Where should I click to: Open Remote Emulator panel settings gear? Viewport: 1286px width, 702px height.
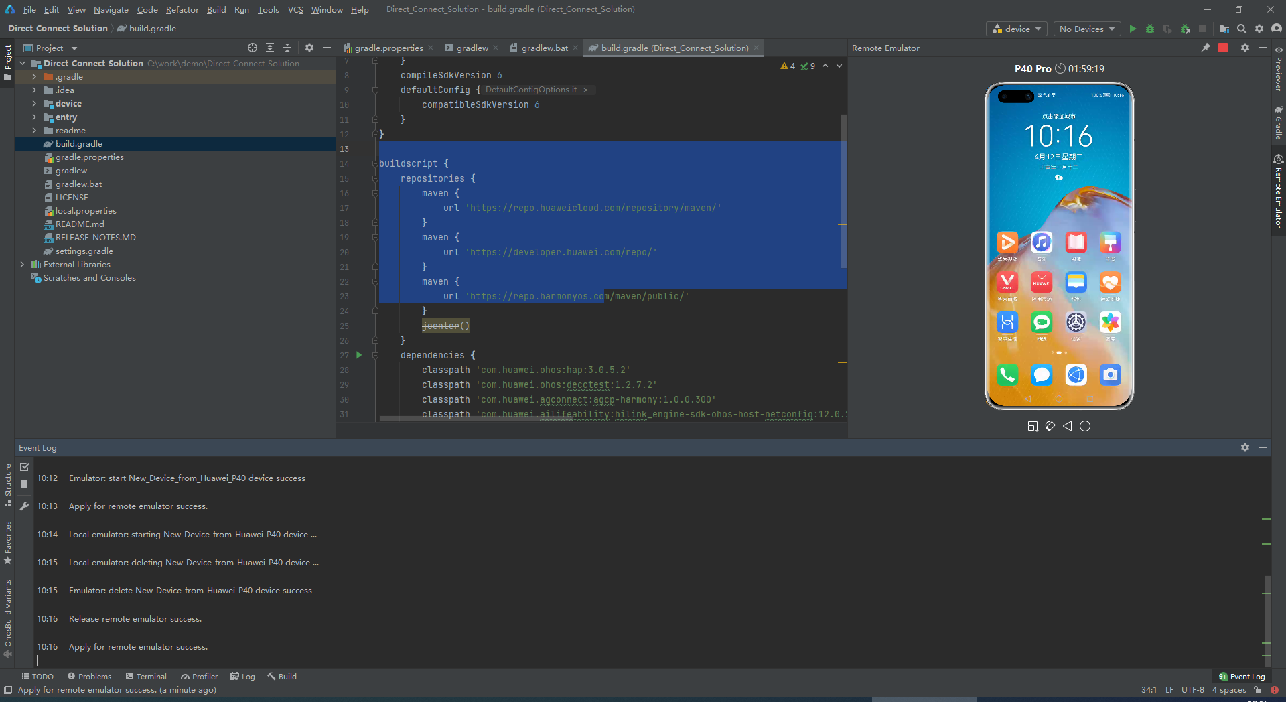point(1245,48)
